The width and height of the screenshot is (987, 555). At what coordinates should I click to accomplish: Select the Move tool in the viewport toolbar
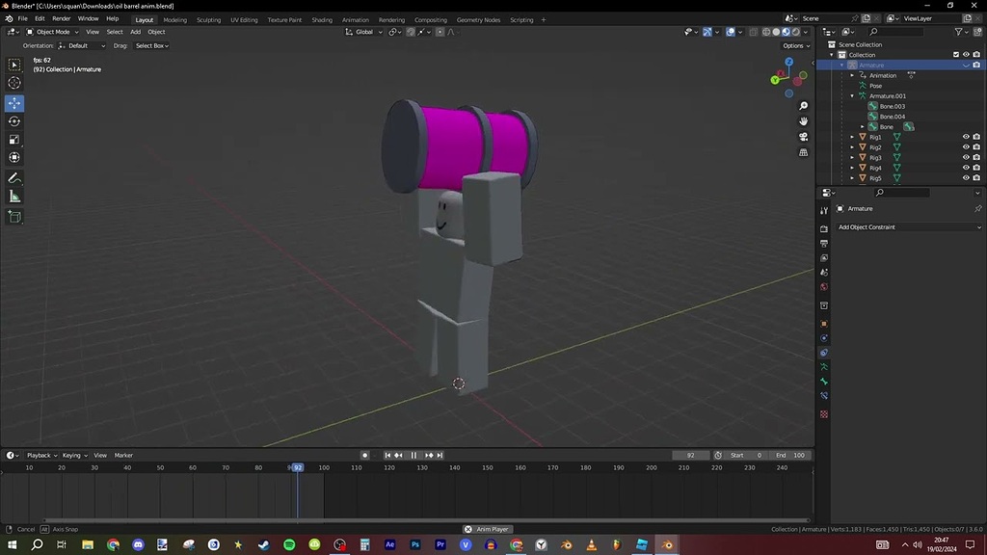point(14,103)
